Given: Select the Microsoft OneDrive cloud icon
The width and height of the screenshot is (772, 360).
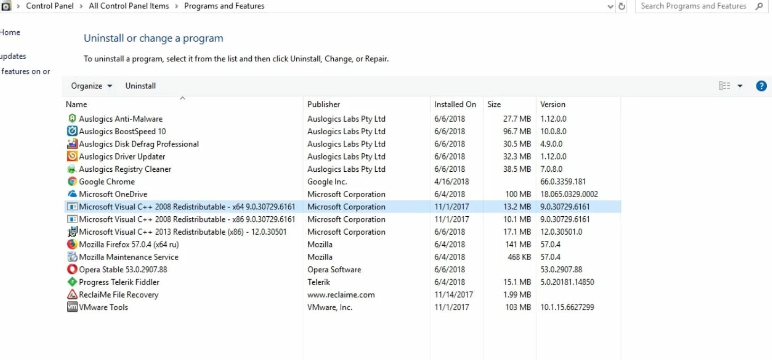Looking at the screenshot, I should click(x=72, y=194).
